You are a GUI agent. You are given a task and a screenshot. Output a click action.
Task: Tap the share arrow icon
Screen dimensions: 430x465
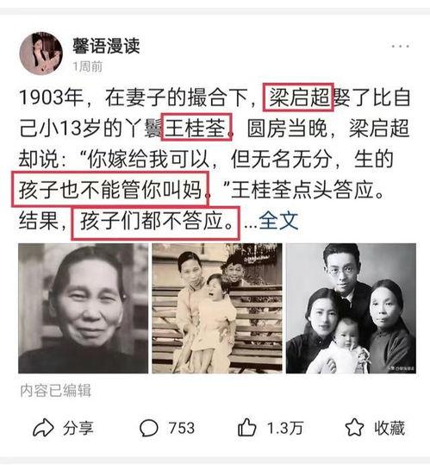43,428
